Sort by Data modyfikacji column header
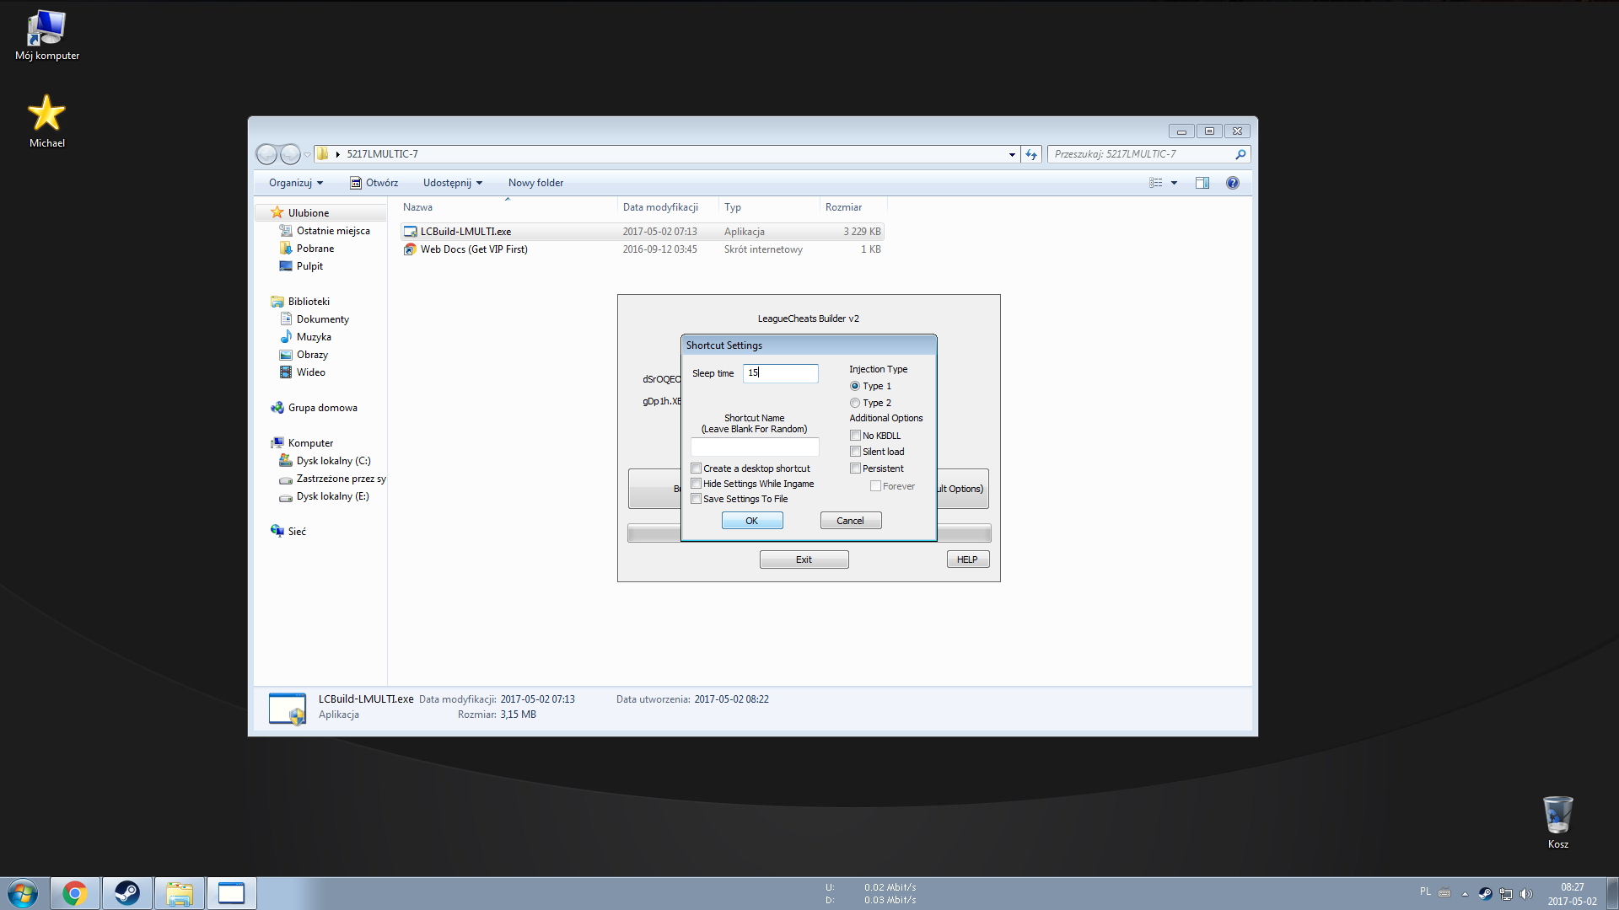This screenshot has height=910, width=1619. (x=668, y=207)
